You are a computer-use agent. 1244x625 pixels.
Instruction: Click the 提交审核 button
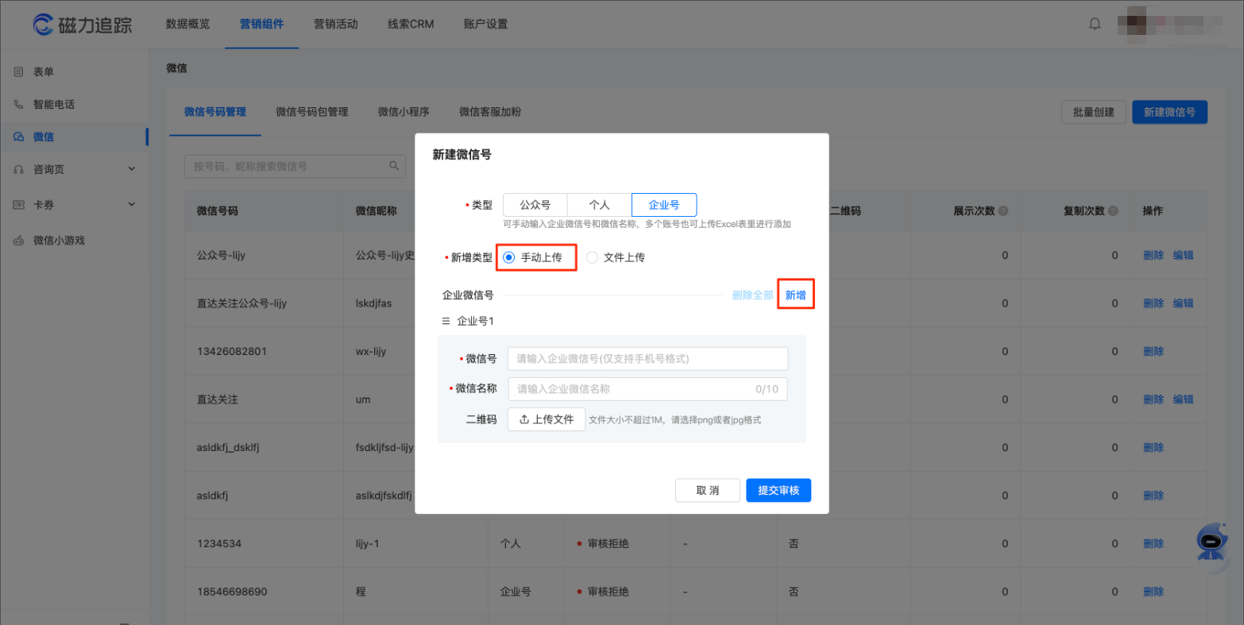click(x=778, y=490)
